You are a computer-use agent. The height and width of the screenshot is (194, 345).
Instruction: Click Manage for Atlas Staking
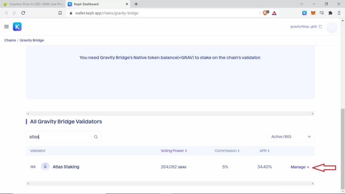[x=300, y=167]
